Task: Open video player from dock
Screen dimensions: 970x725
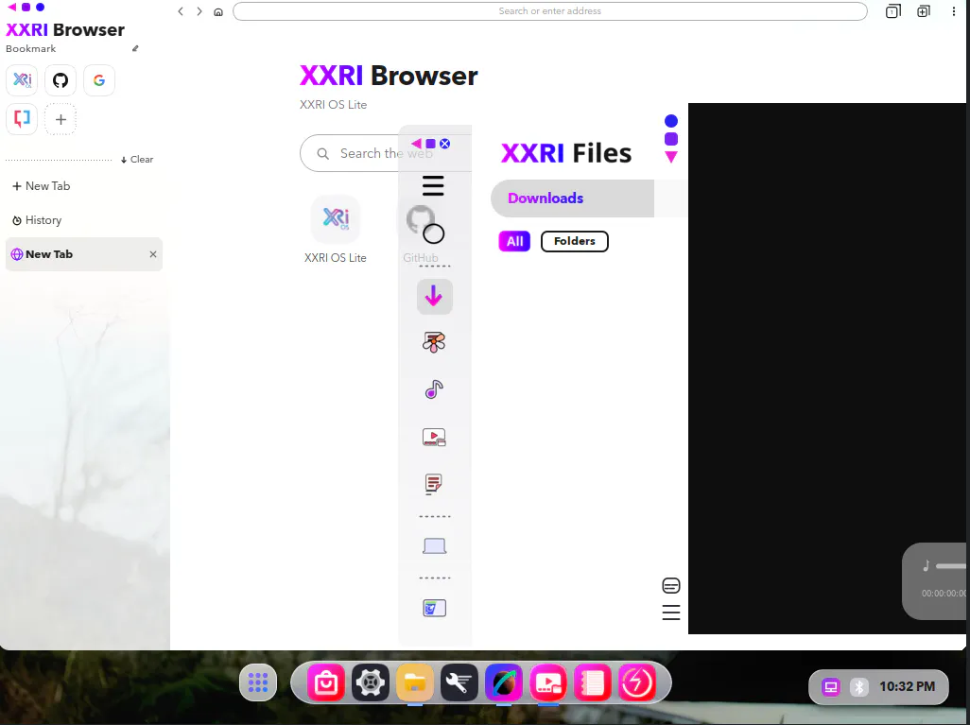Action: (548, 682)
